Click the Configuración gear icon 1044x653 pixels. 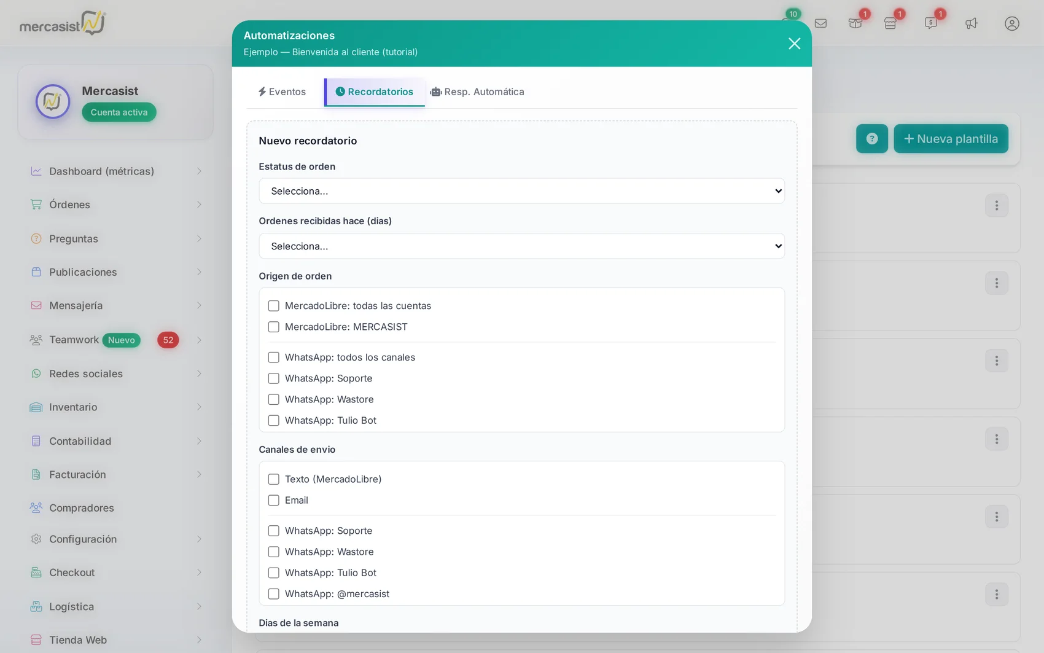point(36,539)
